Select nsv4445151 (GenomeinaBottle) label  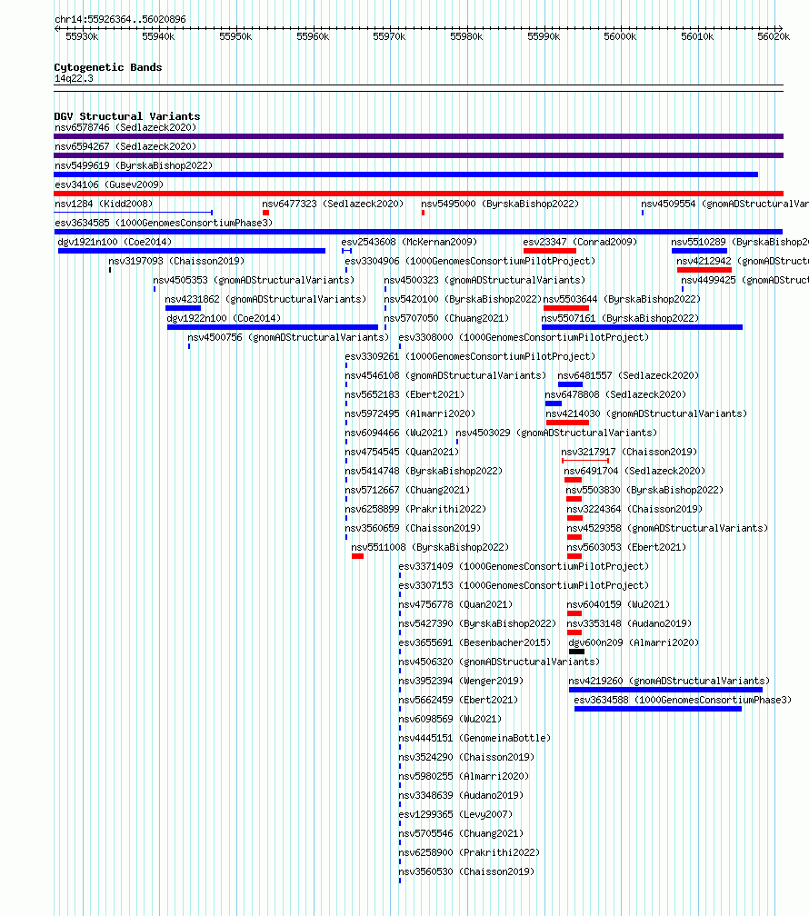(x=474, y=738)
